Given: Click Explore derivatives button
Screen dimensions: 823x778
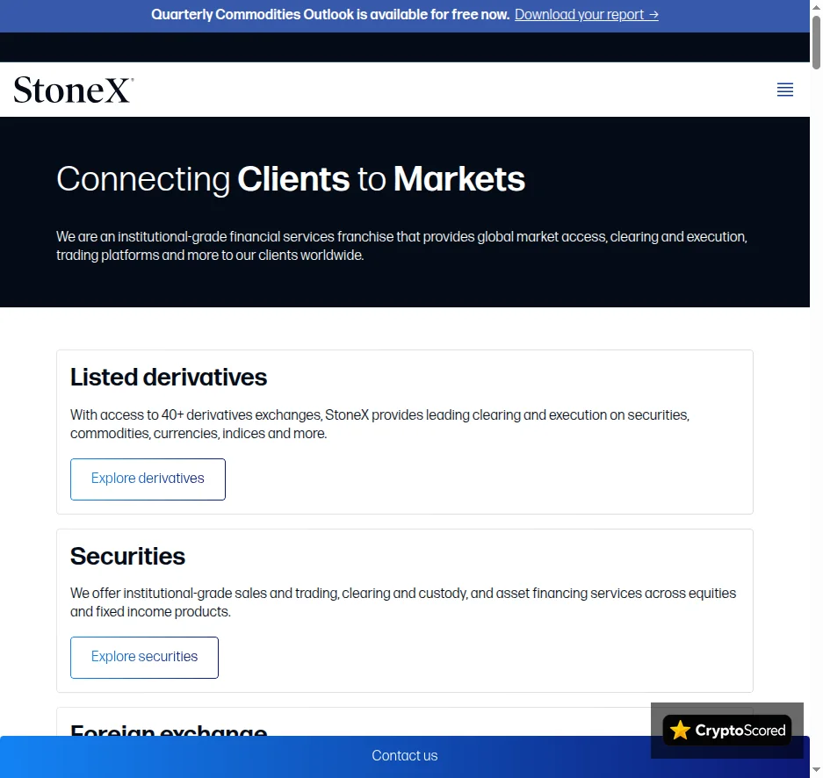Looking at the screenshot, I should (148, 479).
